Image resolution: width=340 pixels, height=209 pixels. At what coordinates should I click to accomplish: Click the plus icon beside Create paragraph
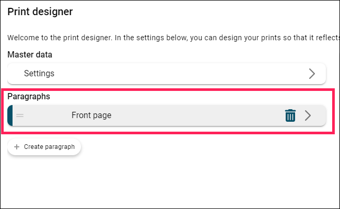click(x=17, y=147)
